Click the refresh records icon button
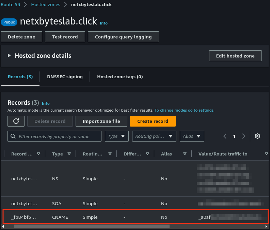This screenshot has height=230, width=270. pyautogui.click(x=16, y=121)
